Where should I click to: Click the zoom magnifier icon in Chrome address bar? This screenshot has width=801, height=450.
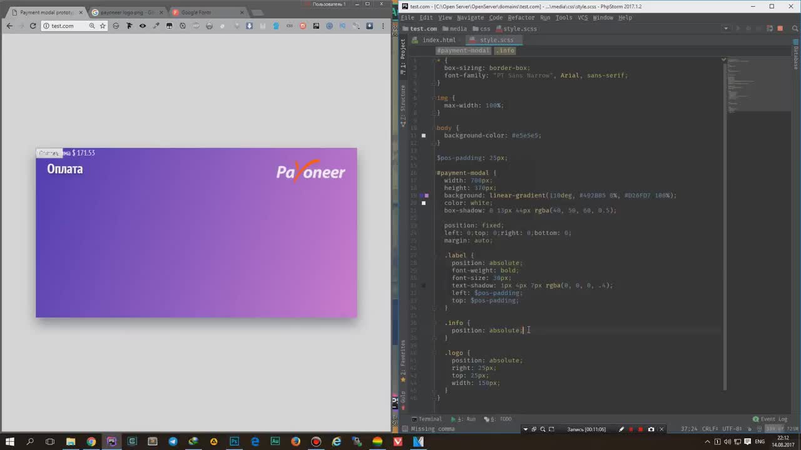(x=92, y=26)
